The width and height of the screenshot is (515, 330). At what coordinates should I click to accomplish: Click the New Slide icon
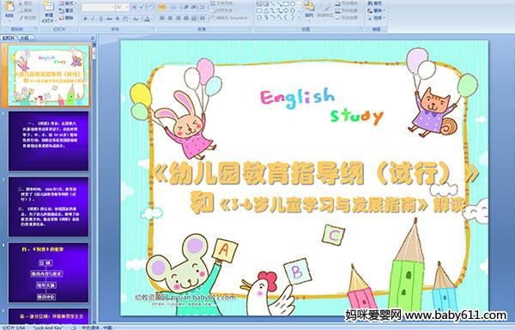(x=49, y=8)
